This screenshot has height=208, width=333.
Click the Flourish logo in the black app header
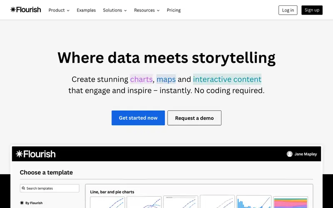pos(36,154)
